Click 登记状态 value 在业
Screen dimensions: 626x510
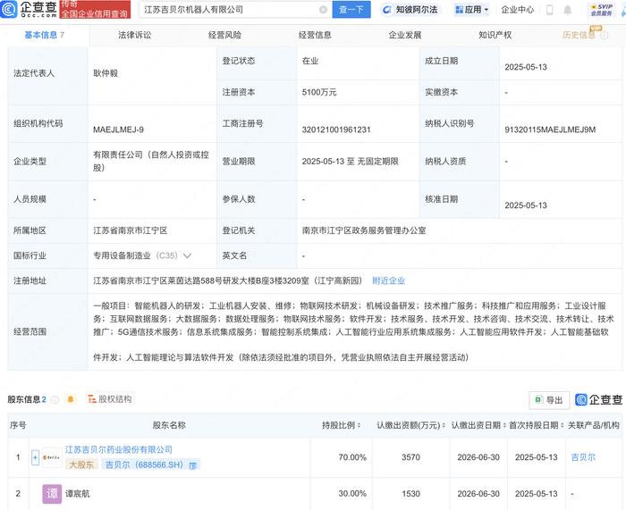310,61
